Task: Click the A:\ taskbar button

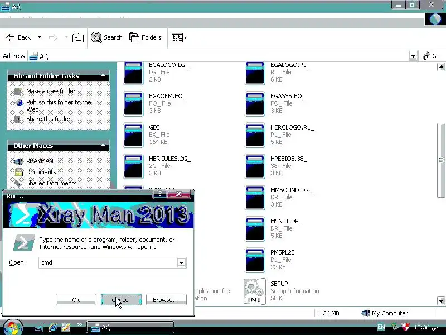Action: (130, 327)
